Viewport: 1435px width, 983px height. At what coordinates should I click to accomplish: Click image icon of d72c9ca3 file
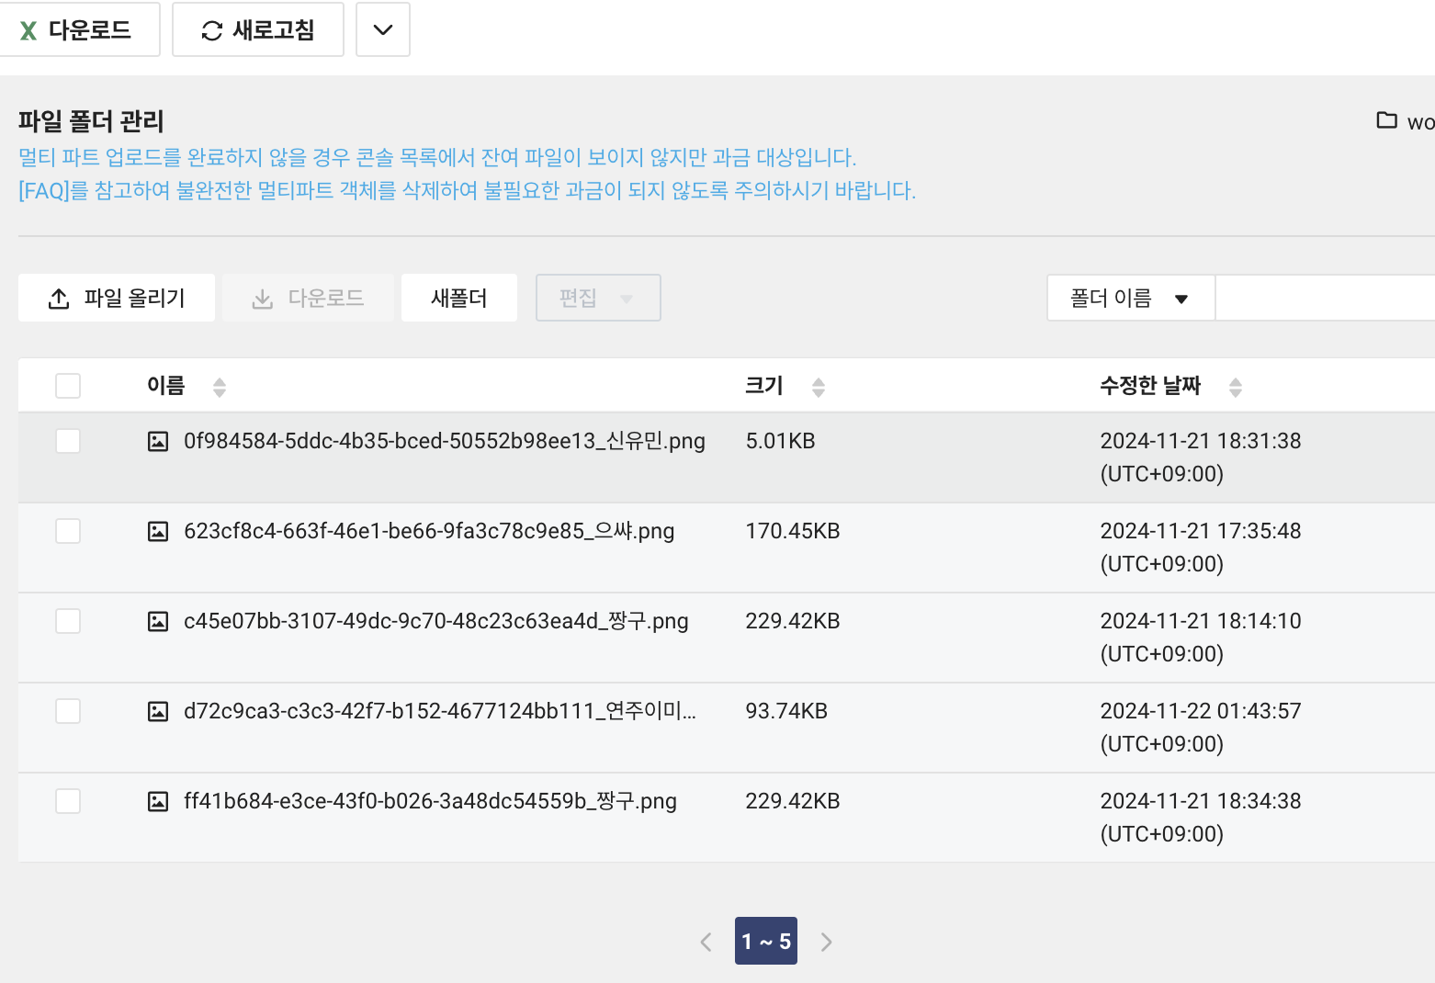coord(158,711)
